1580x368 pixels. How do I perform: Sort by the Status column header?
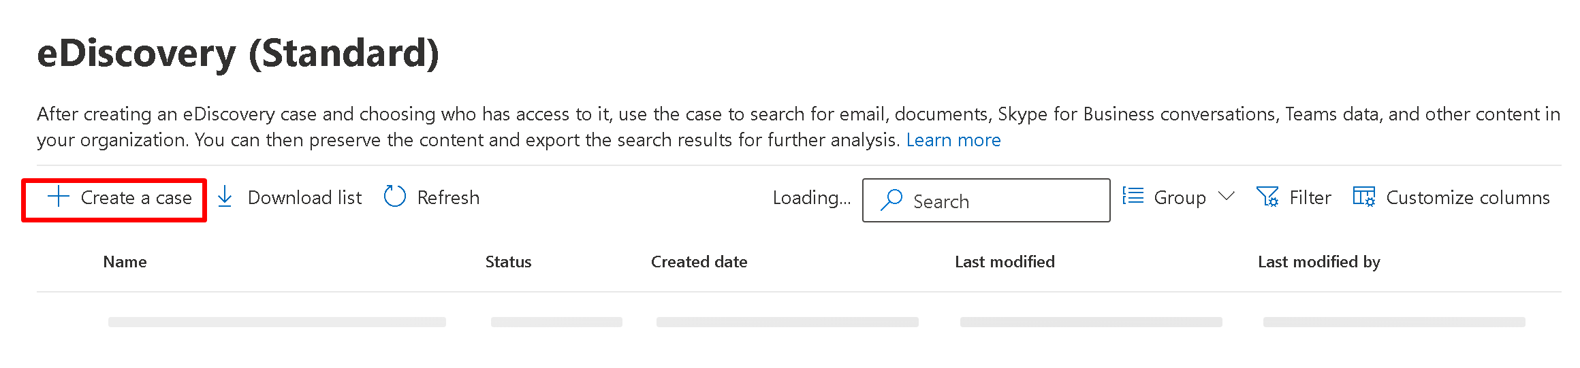[x=508, y=262]
